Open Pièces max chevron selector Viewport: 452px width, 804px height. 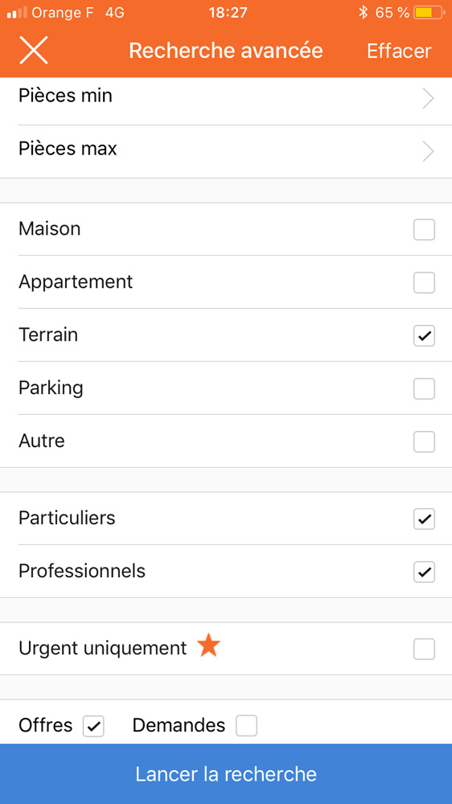pyautogui.click(x=428, y=151)
